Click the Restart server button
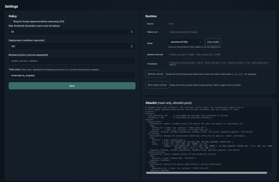279x182 pixels. coord(155,74)
